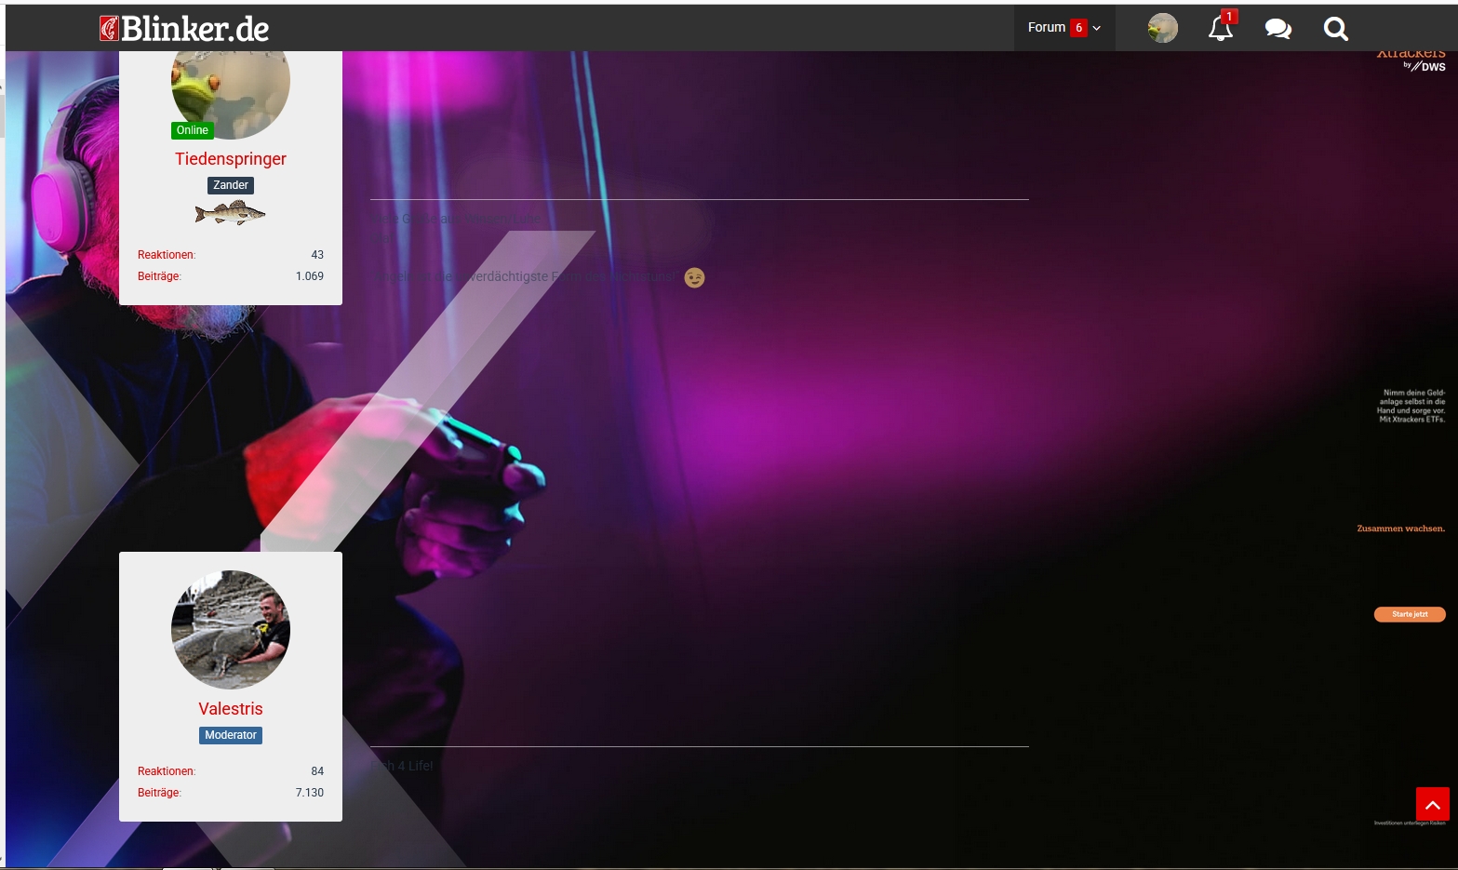Click the winking emoji in the post

tap(694, 277)
